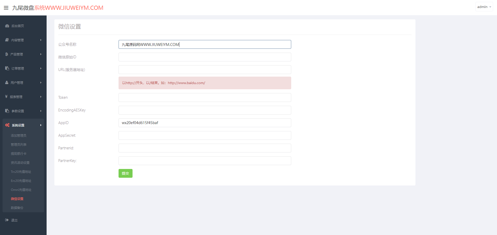Click the dashboard icon beside 后台首页
497x235 pixels.
coord(7,26)
